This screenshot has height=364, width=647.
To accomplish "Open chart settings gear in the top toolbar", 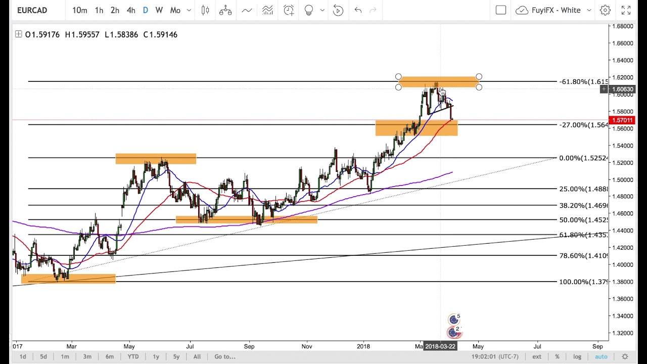I will coord(605,10).
